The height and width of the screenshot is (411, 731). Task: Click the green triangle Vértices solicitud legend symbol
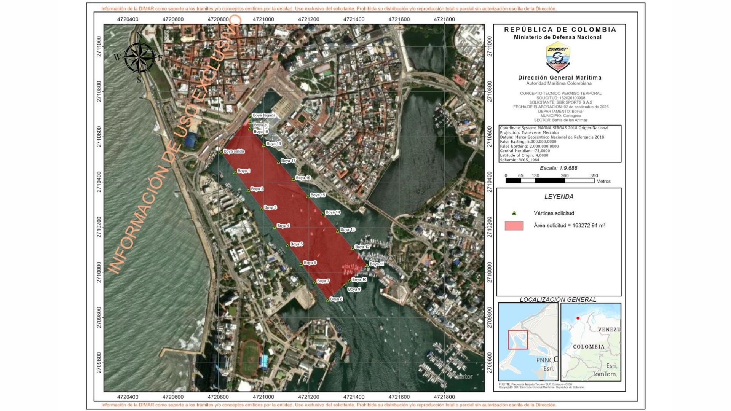(514, 213)
